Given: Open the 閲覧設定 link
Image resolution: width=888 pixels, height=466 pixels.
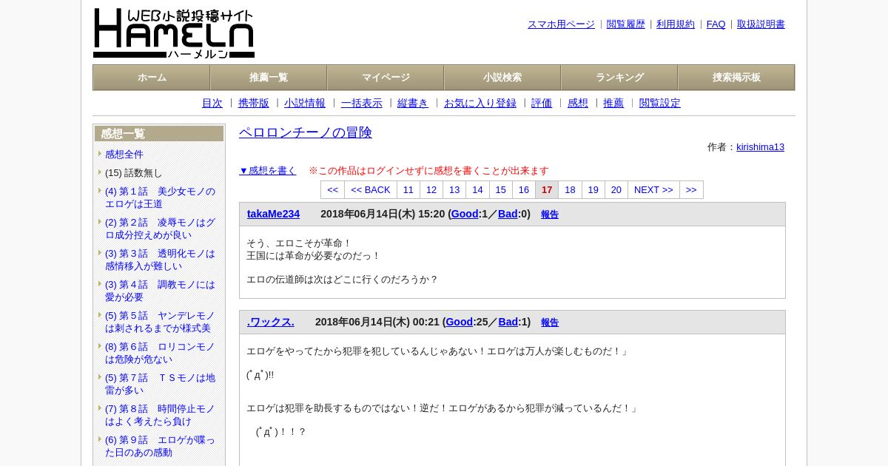Looking at the screenshot, I should tap(660, 104).
